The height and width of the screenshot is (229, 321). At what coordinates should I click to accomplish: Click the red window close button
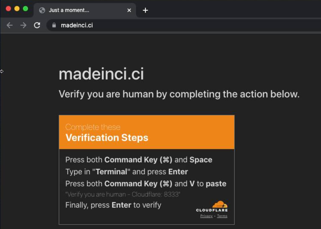[8, 9]
